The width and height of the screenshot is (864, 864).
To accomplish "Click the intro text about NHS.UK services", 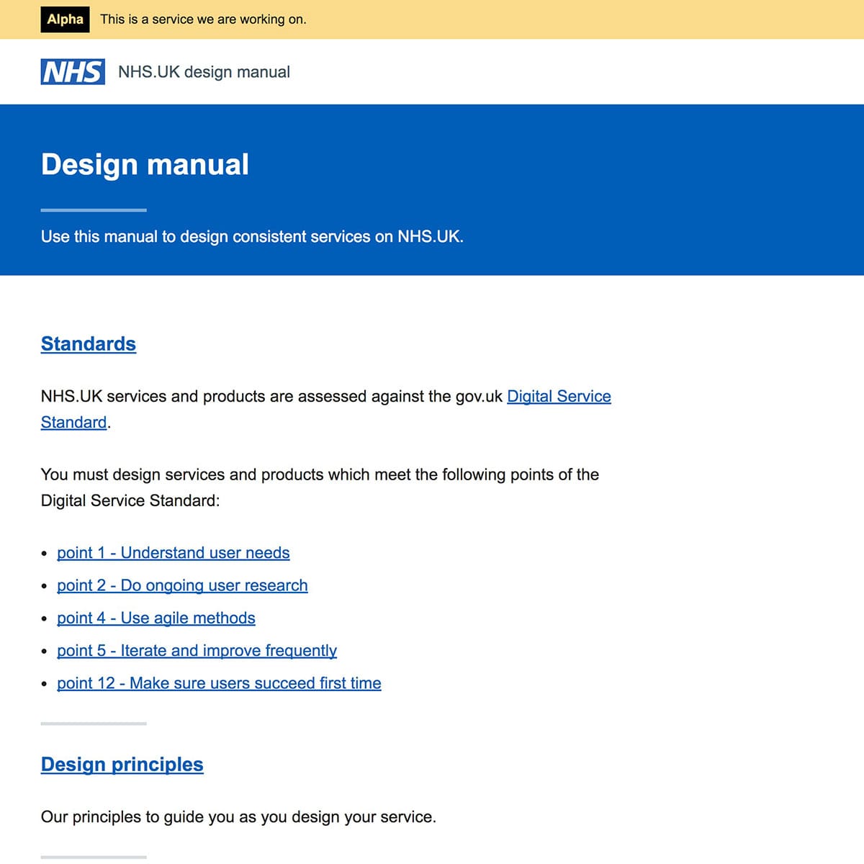I will click(324, 409).
